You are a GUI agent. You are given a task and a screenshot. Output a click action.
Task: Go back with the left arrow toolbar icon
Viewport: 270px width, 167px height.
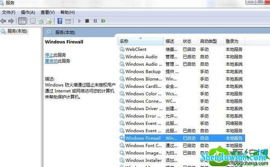point(3,21)
